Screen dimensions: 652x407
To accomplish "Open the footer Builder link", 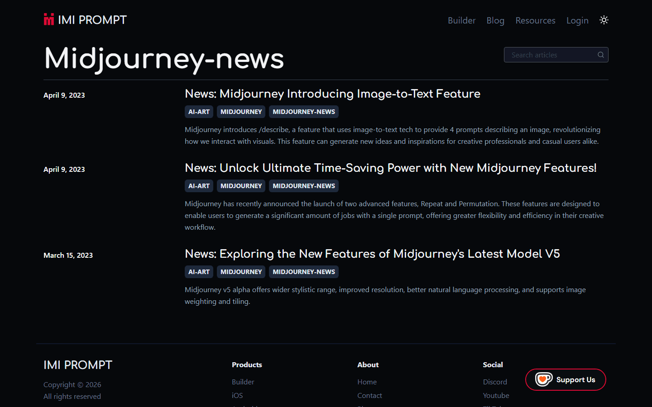I will [243, 382].
